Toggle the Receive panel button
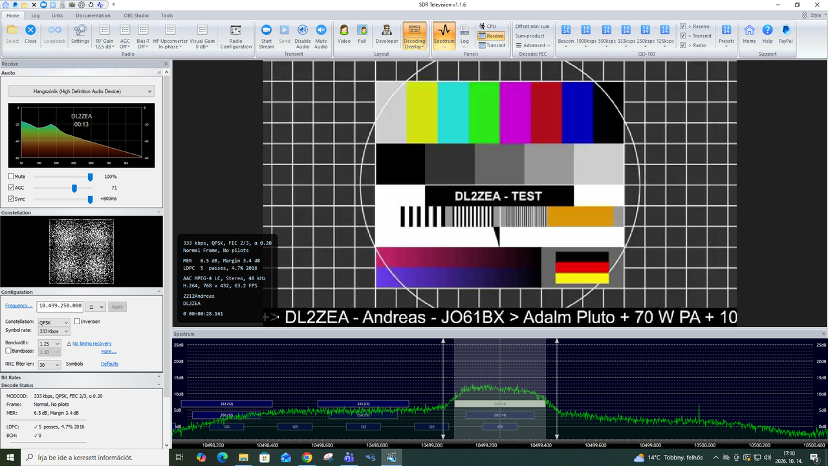The image size is (828, 466). tap(492, 36)
